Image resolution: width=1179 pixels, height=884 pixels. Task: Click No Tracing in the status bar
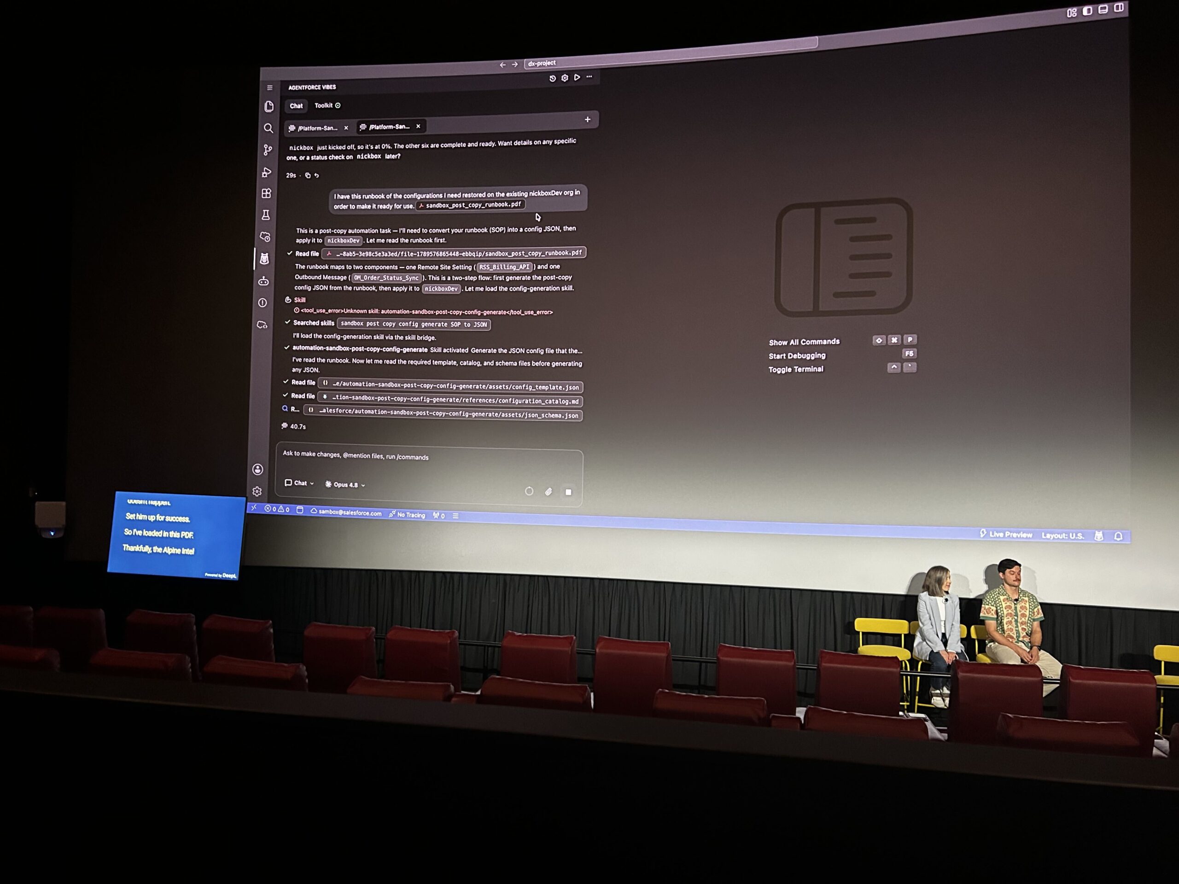pos(407,515)
